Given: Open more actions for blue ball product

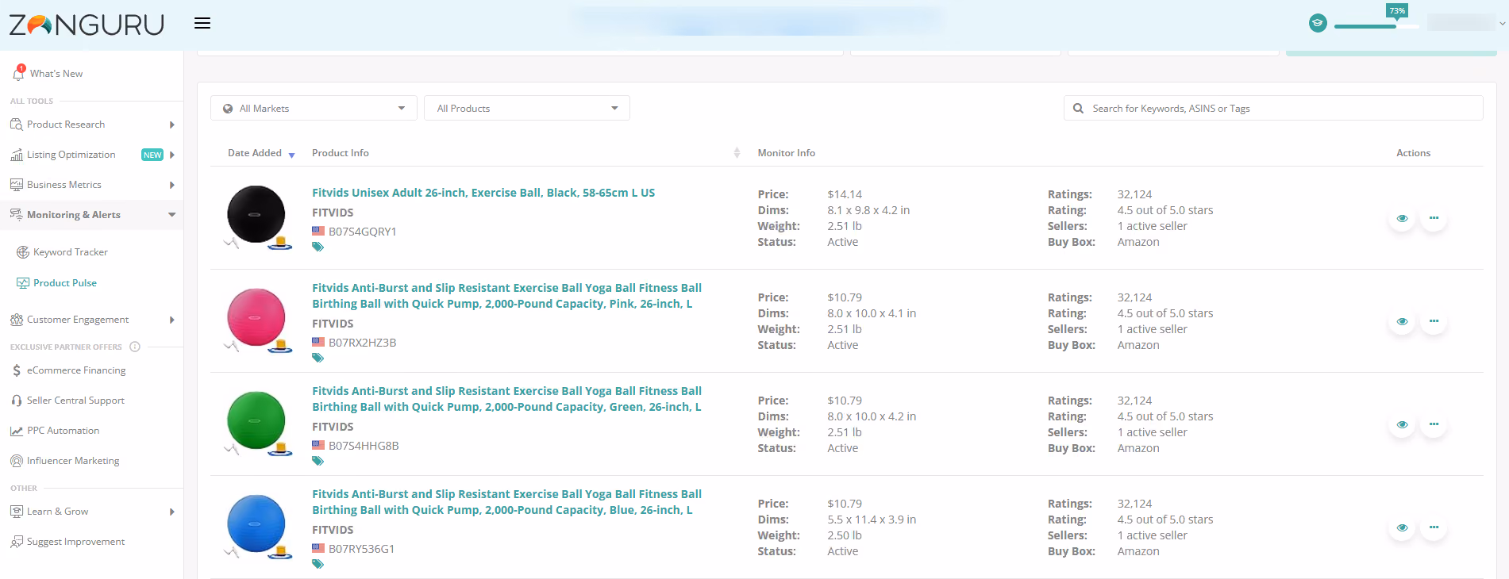Looking at the screenshot, I should pos(1434,527).
